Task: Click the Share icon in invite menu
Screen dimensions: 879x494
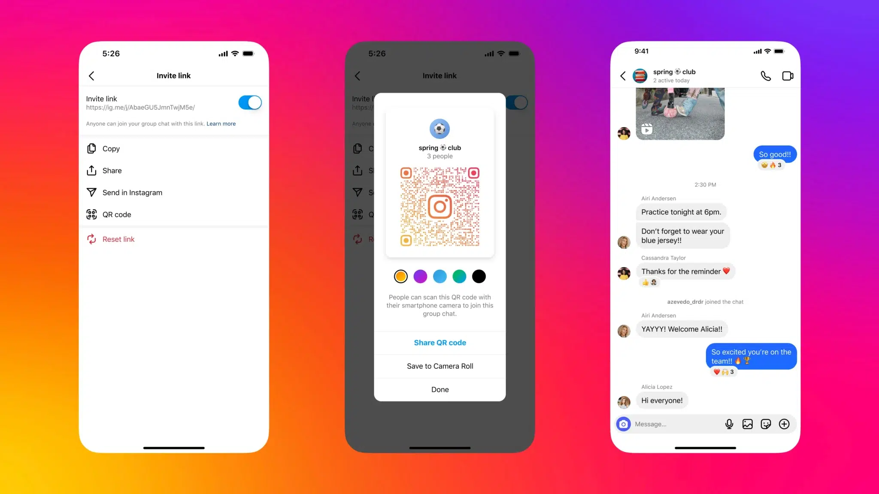Action: pyautogui.click(x=91, y=170)
